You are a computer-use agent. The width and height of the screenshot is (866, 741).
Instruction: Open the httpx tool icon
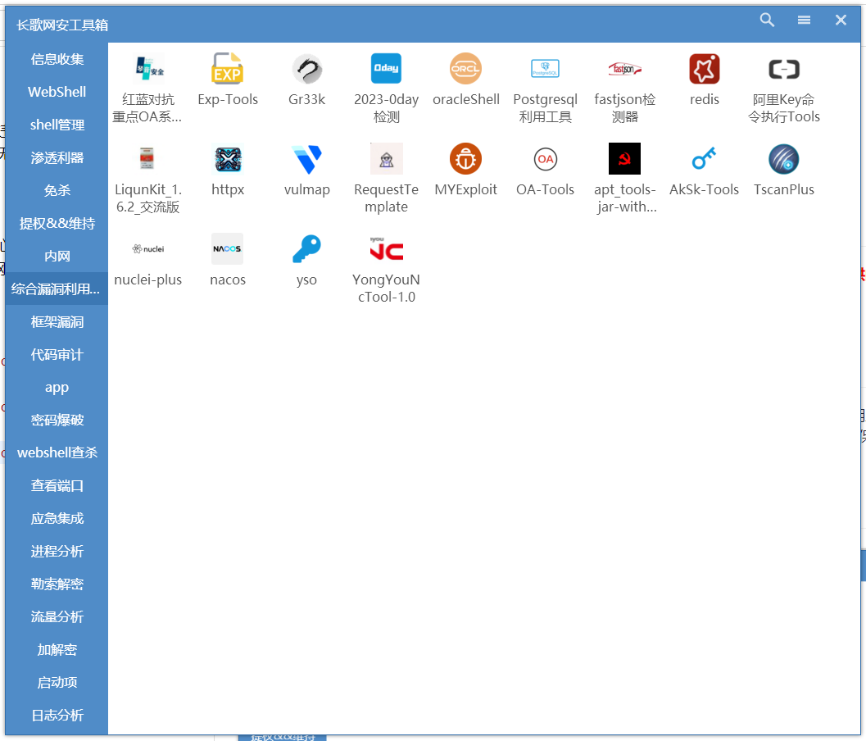(228, 159)
